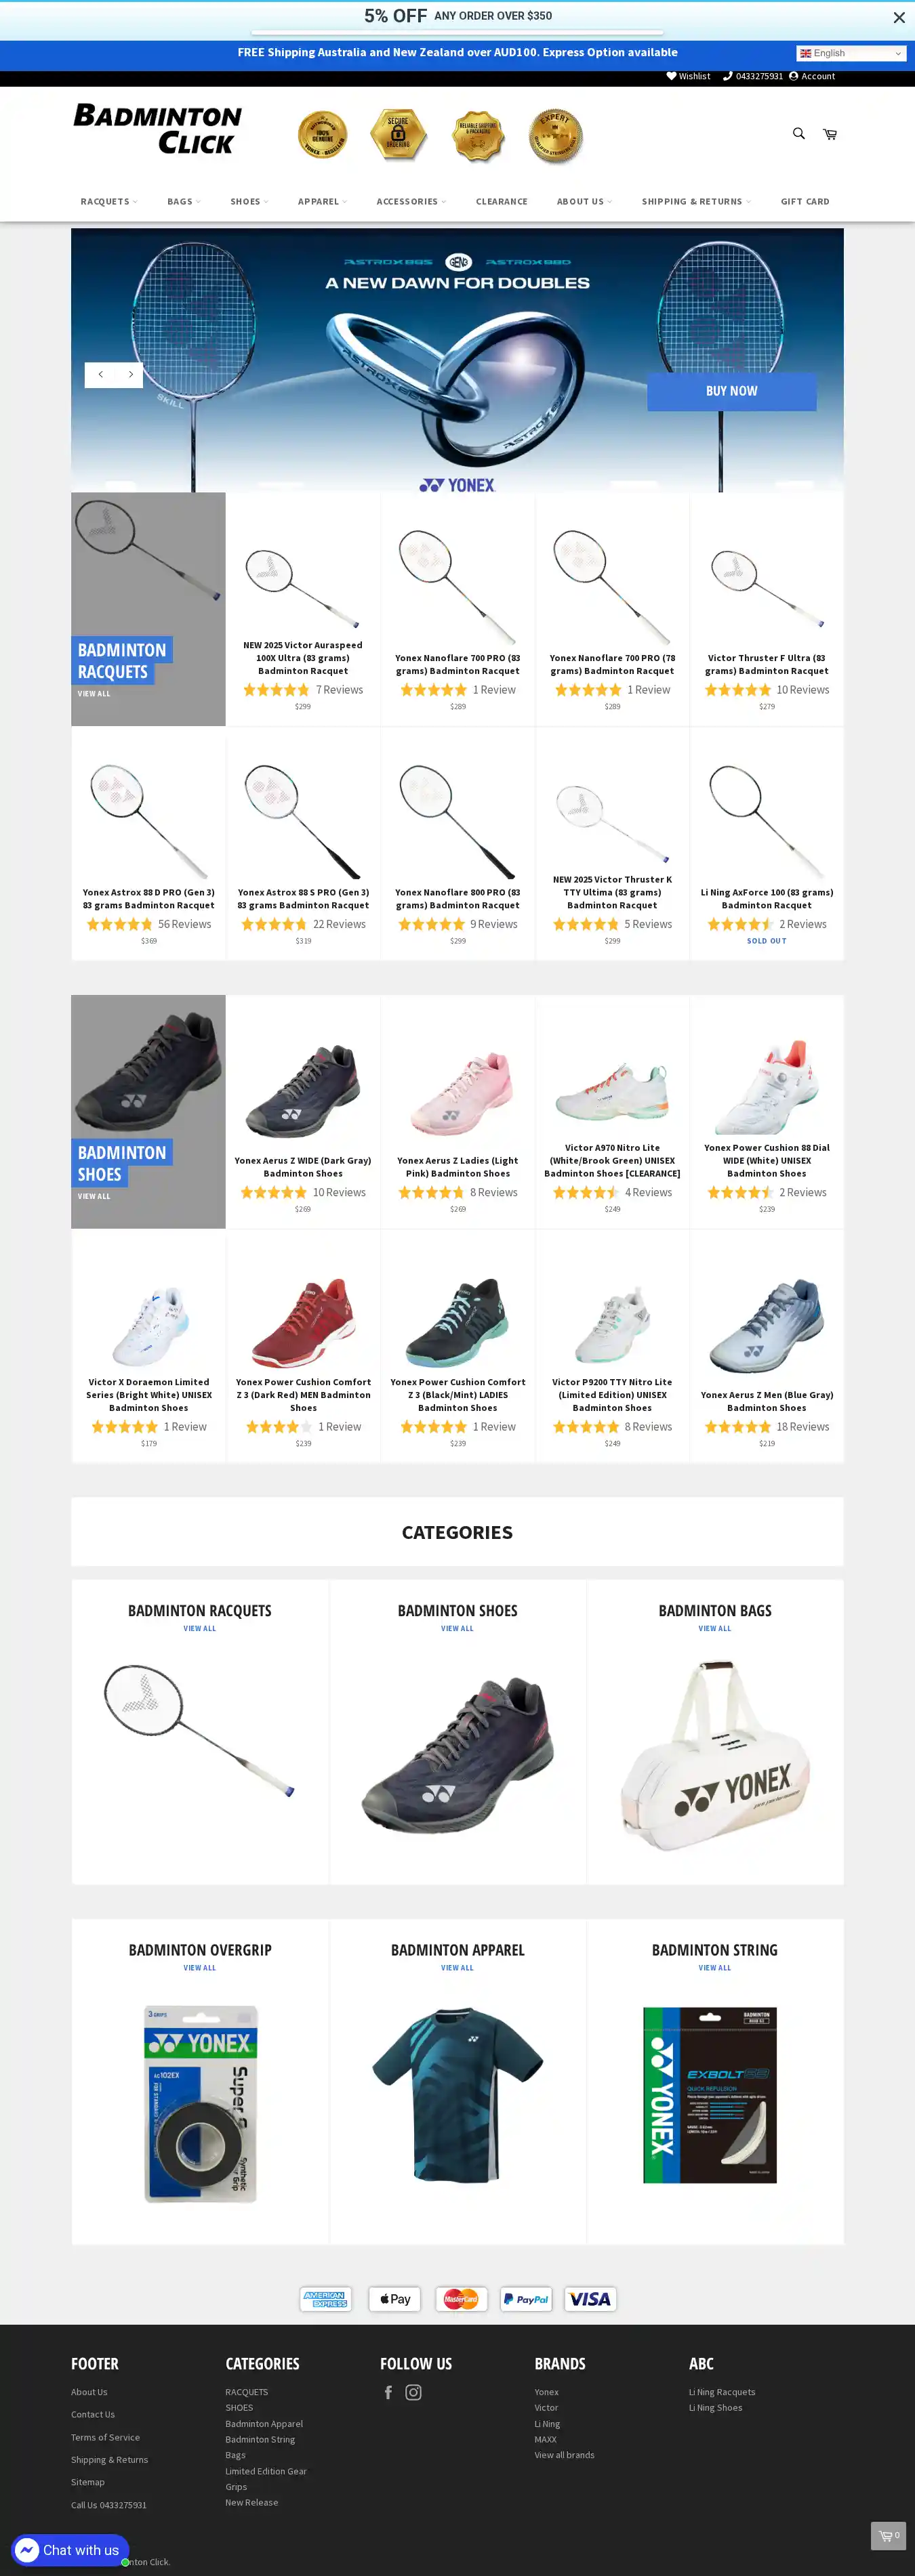Open the Wishlist heart link
This screenshot has width=915, height=2576.
pyautogui.click(x=689, y=76)
